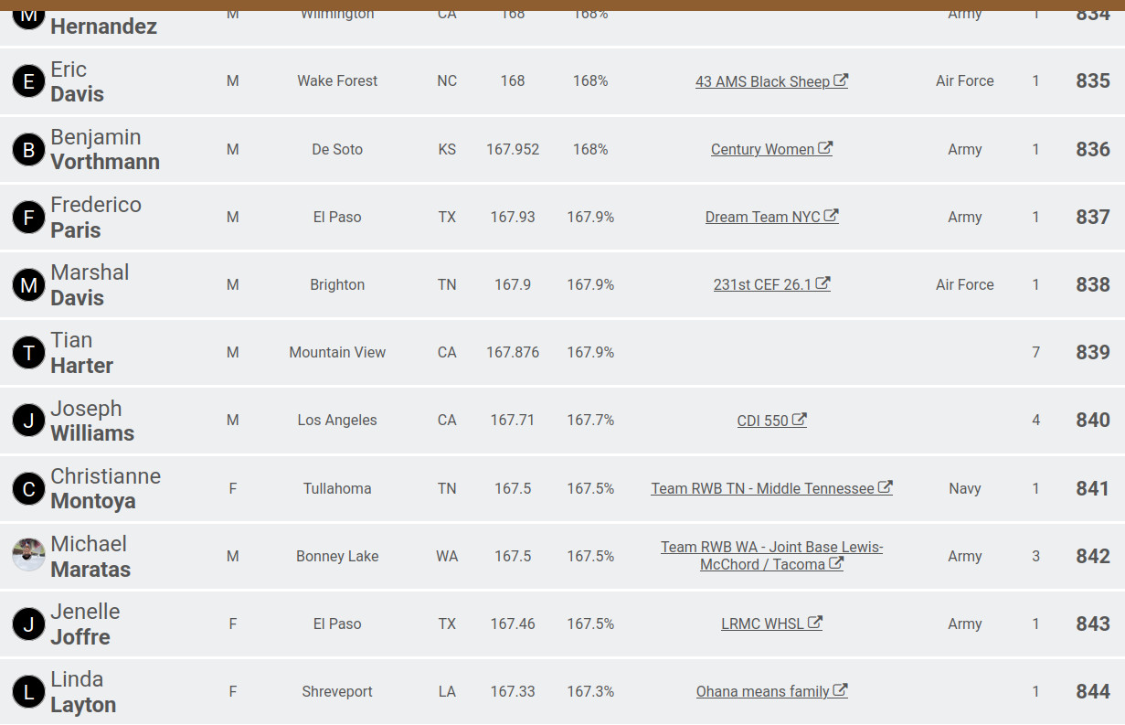Click external link icon beside LRMC WHSL
Image resolution: width=1125 pixels, height=725 pixels.
point(815,623)
